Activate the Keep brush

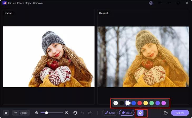click(x=110, y=113)
